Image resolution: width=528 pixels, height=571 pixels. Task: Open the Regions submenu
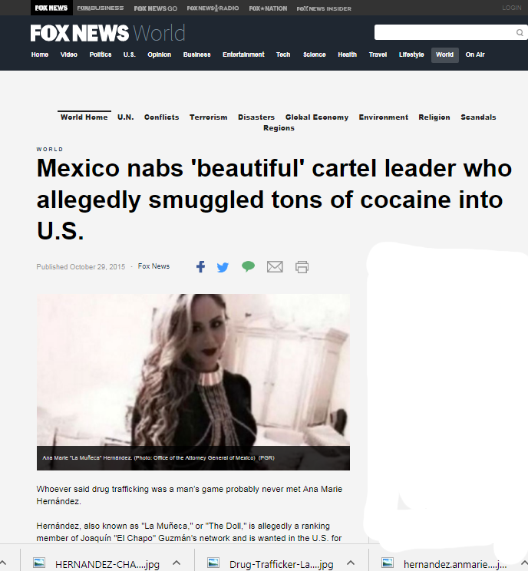[x=279, y=128]
